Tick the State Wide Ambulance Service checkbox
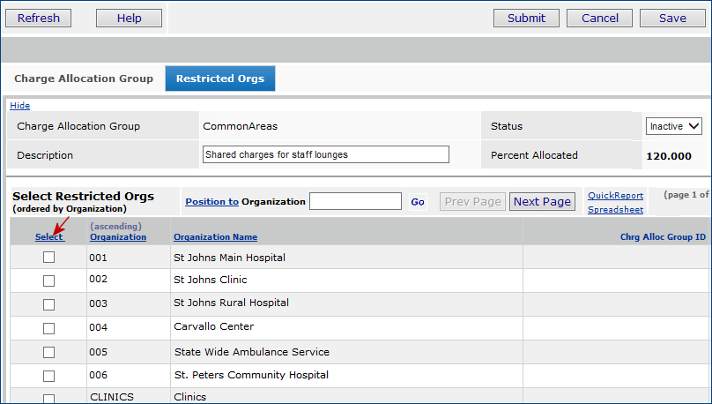The image size is (712, 404). [x=48, y=352]
